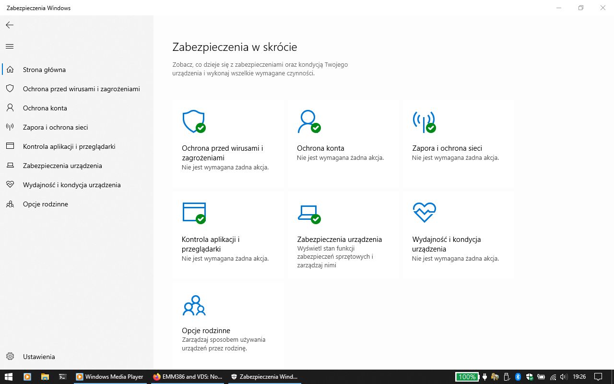The image size is (614, 384).
Task: Open File Explorer from the taskbar
Action: click(x=45, y=377)
